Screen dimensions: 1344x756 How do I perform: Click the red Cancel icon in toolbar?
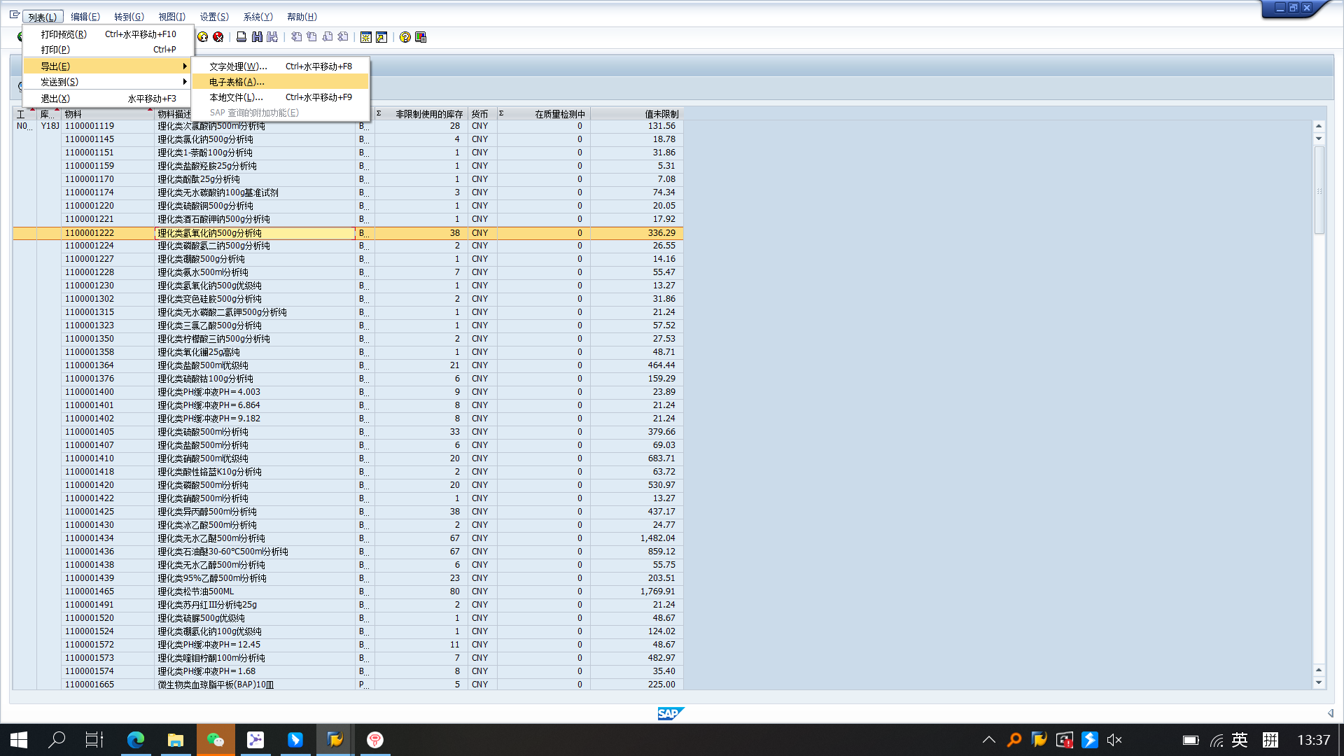click(218, 37)
